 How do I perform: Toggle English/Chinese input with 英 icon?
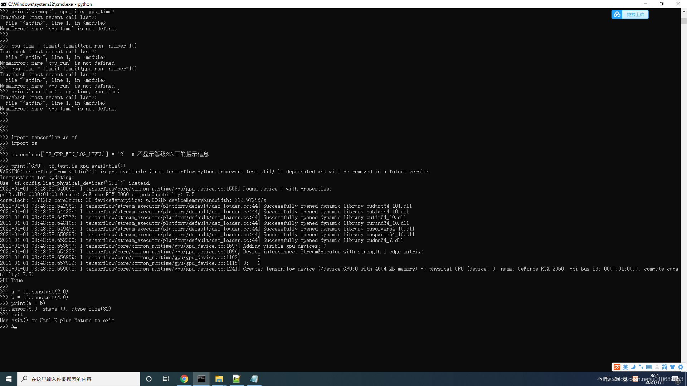pos(625,367)
